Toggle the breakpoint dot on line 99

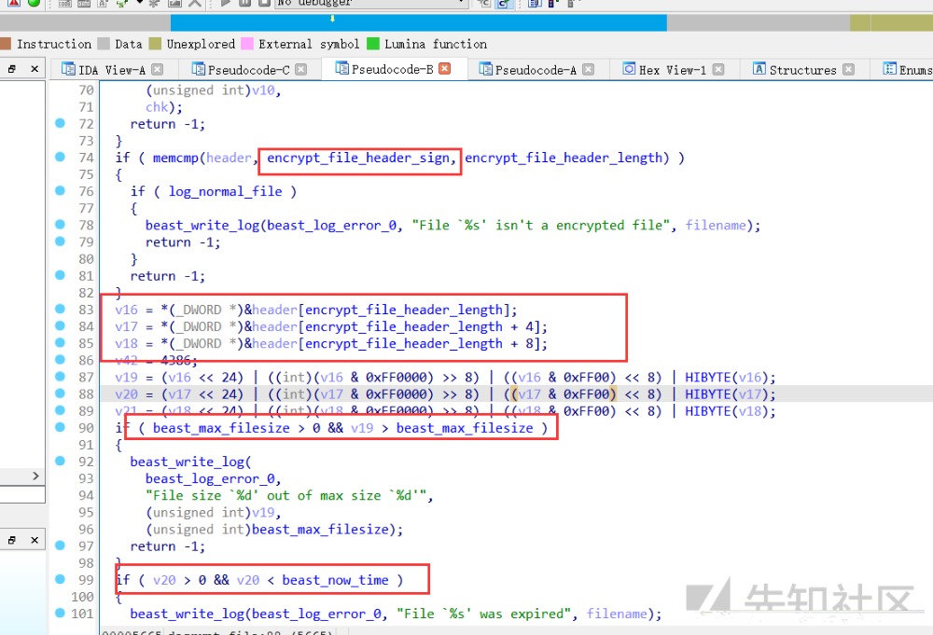click(60, 579)
